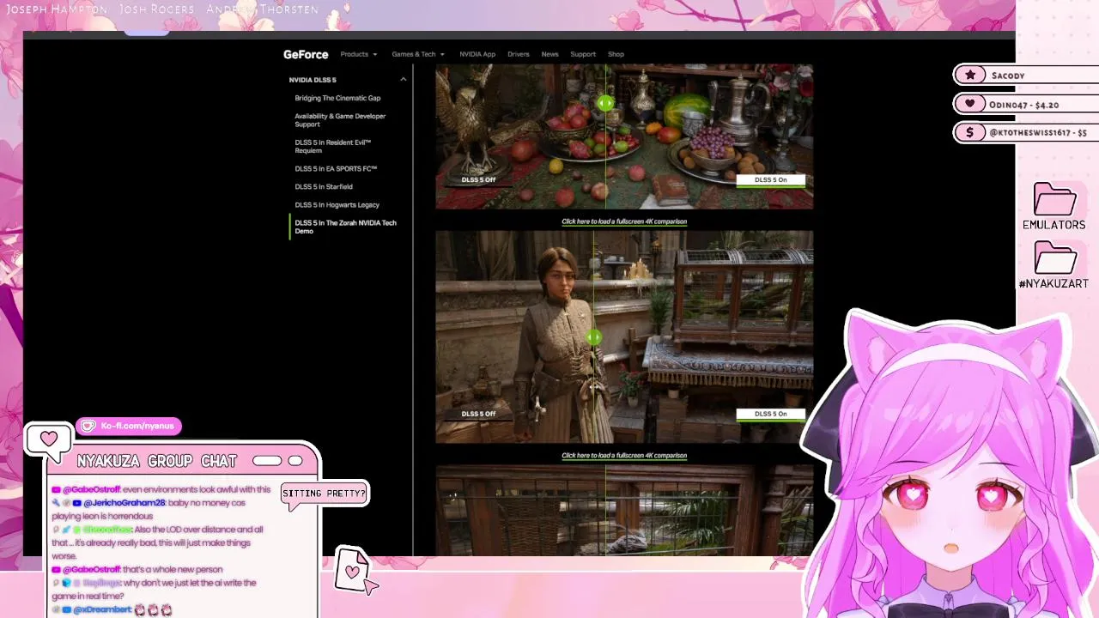Image resolution: width=1099 pixels, height=618 pixels.
Task: Click Joseph Hampton name in top banner
Action: 57,9
